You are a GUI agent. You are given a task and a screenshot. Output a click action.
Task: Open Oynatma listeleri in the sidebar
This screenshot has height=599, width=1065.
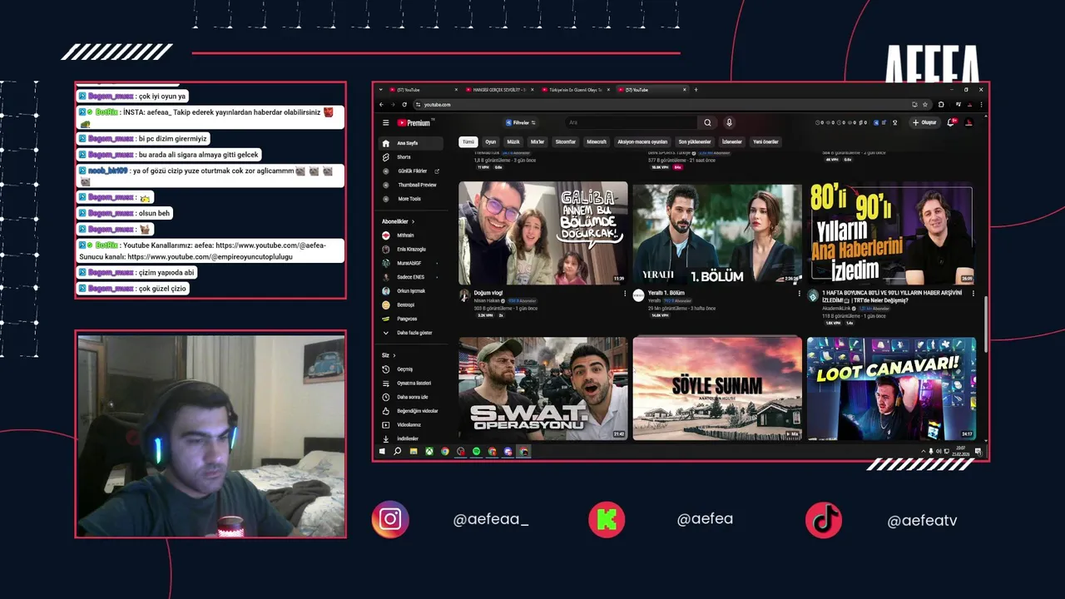412,384
